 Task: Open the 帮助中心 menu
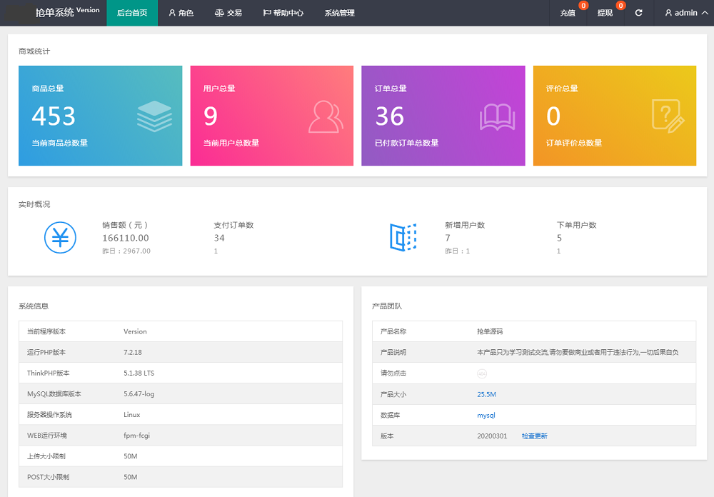click(283, 13)
